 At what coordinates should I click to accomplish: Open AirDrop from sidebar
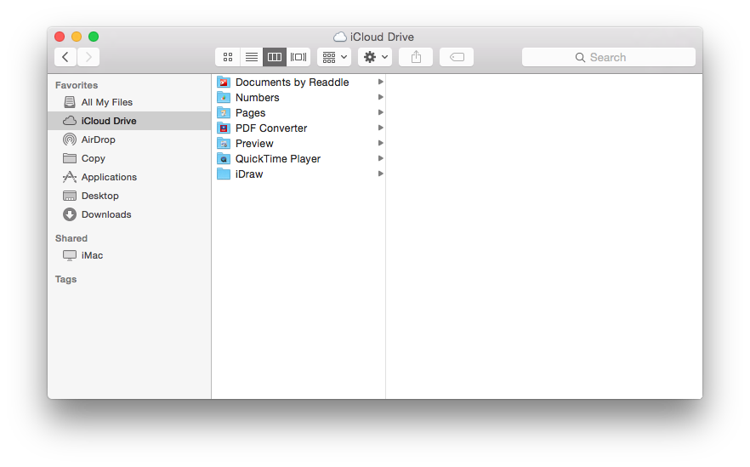[129, 140]
